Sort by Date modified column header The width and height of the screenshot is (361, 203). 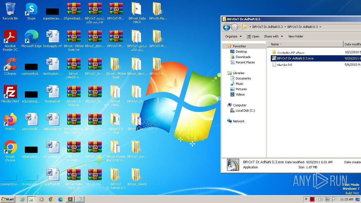(x=352, y=44)
